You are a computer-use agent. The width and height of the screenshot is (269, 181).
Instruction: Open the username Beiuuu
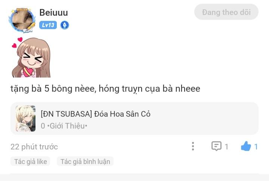[53, 12]
